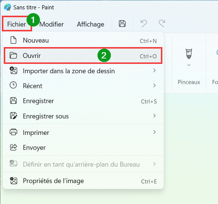Click the undo arrow icon
This screenshot has width=218, height=204.
pos(144,24)
